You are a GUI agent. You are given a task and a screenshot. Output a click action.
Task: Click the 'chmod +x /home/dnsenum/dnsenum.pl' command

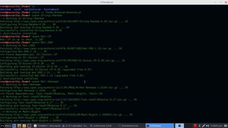pyautogui.click(x=57, y=12)
